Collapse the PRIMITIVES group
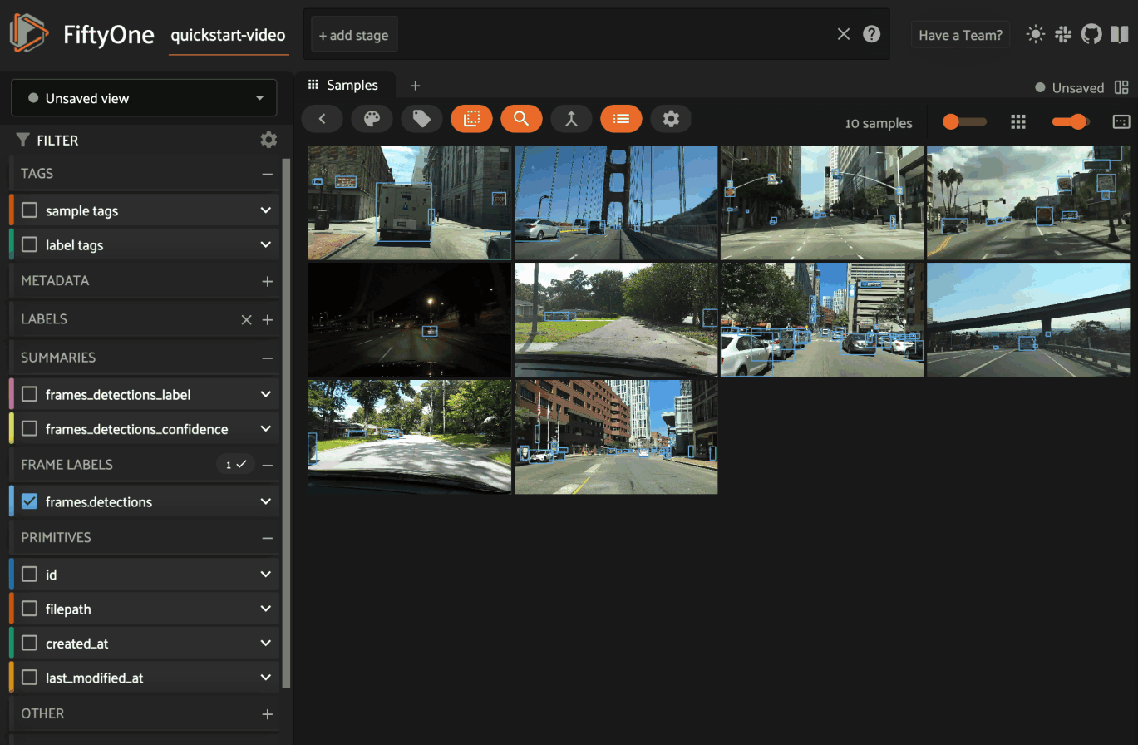The height and width of the screenshot is (745, 1138). click(x=267, y=538)
